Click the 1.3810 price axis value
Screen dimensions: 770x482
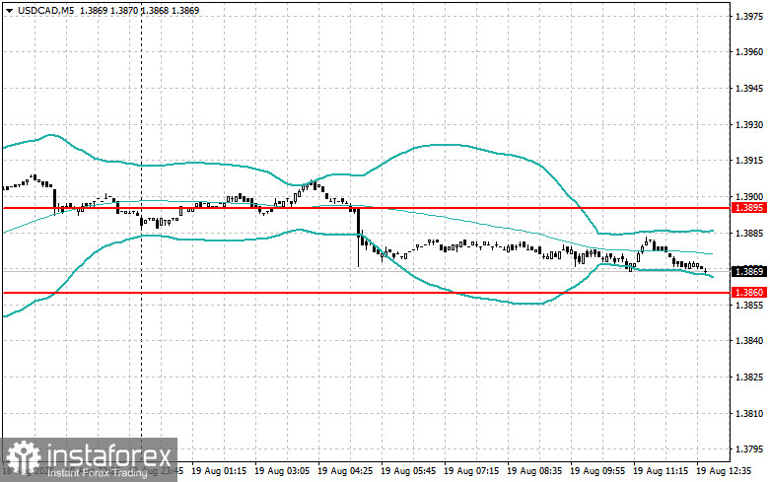point(749,413)
